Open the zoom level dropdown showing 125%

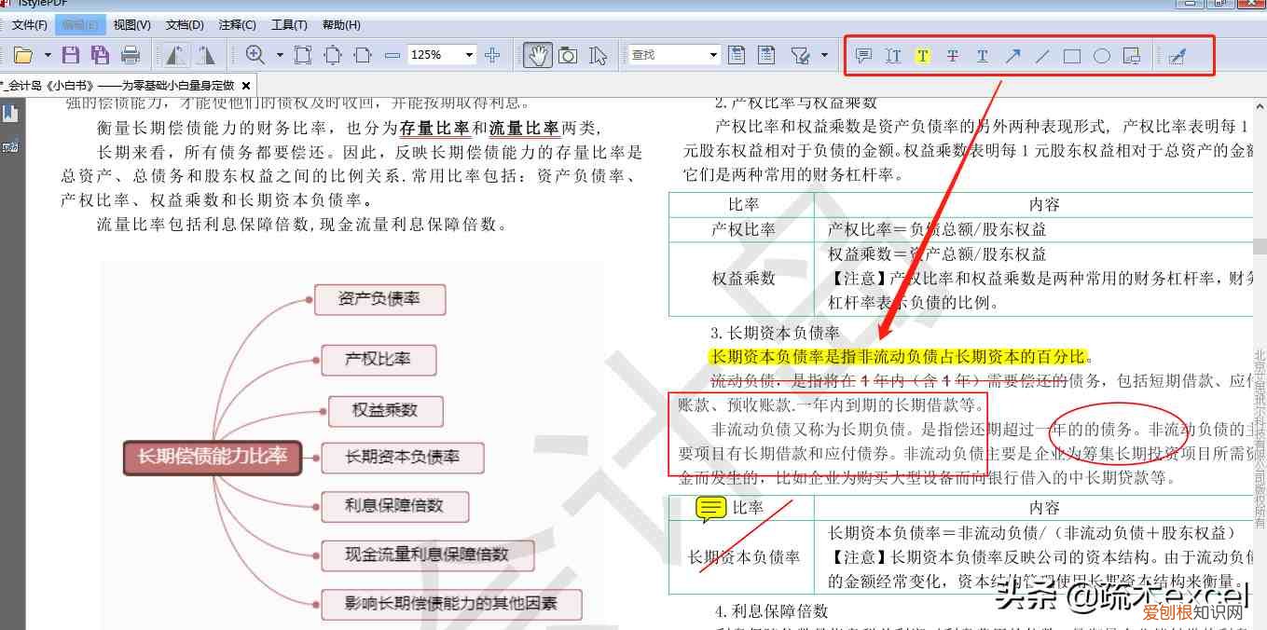[469, 55]
